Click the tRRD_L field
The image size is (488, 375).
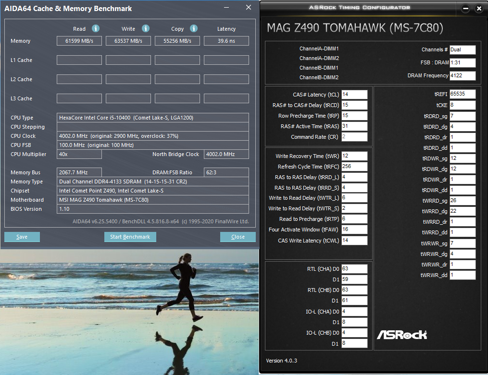(354, 177)
